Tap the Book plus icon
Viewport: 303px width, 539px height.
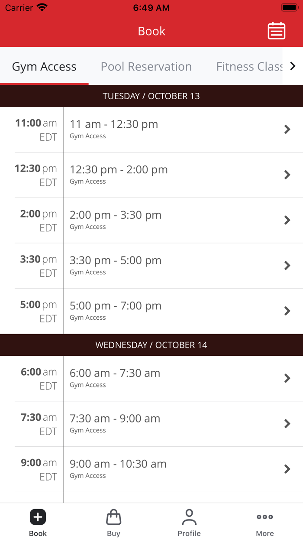38,517
